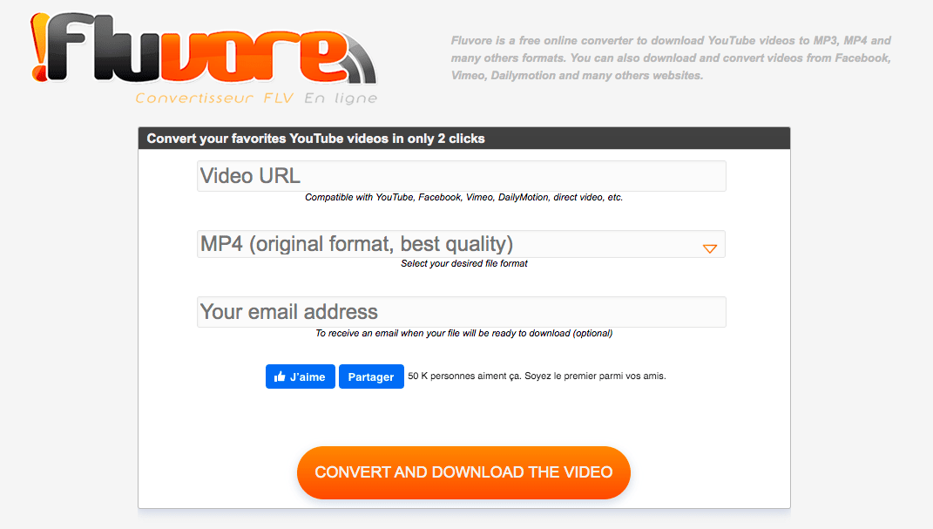Click the Compatible with YouTube hint text

tap(463, 198)
